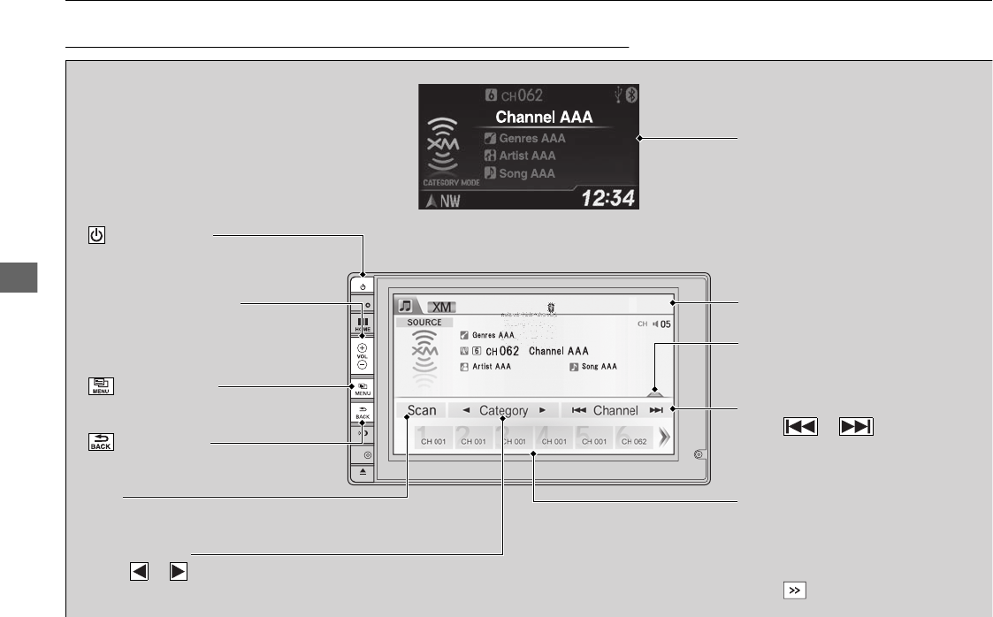The image size is (993, 617).
Task: Click the boxed double-chevron legend icon at bottom right
Action: [795, 590]
